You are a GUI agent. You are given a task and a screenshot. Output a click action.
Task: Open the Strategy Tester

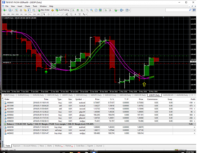coord(34,10)
